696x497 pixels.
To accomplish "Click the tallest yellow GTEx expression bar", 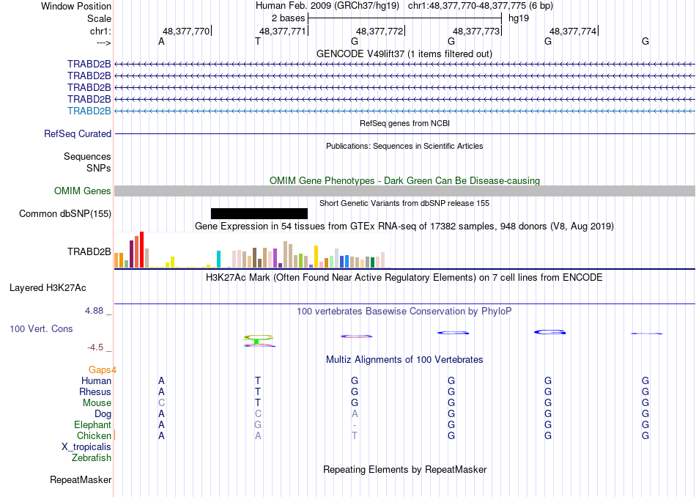I will 316,257.
